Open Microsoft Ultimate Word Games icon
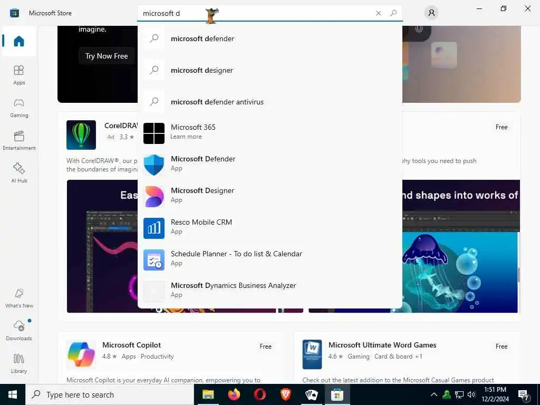Screen dimensions: 540x405 [312, 354]
